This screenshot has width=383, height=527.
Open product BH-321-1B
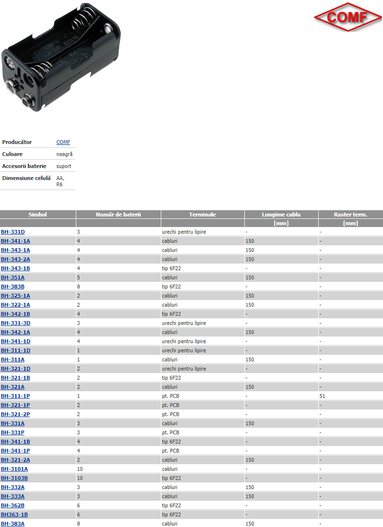click(15, 378)
